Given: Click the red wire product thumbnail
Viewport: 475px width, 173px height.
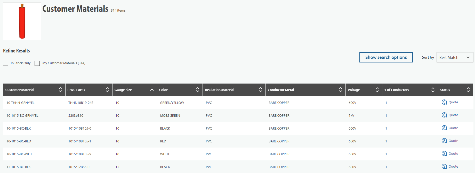Looking at the screenshot, I should click(22, 21).
